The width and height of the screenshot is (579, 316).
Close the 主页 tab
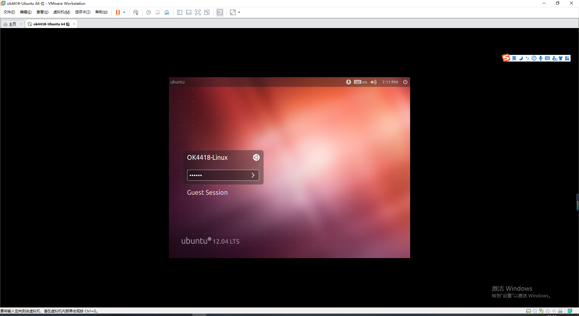[x=21, y=24]
